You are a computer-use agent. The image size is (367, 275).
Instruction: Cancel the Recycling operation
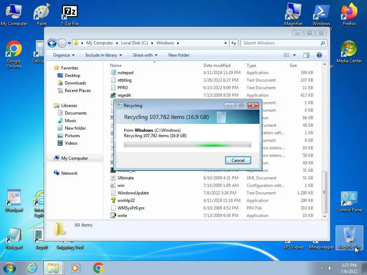pyautogui.click(x=238, y=160)
